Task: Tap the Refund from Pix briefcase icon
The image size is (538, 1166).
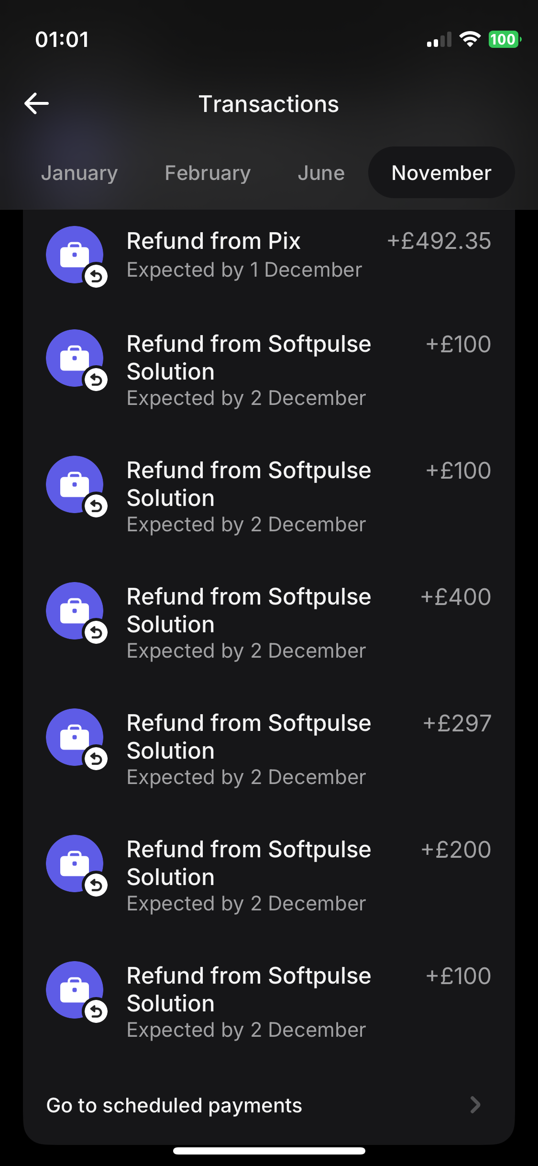Action: tap(75, 255)
